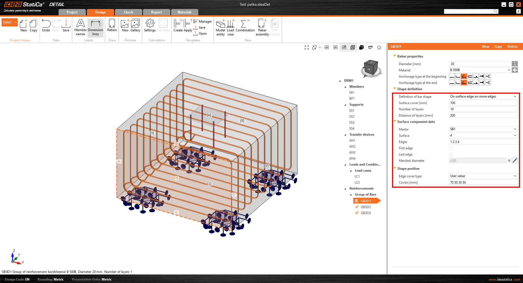Switch viewport to 2D view

[x=327, y=47]
